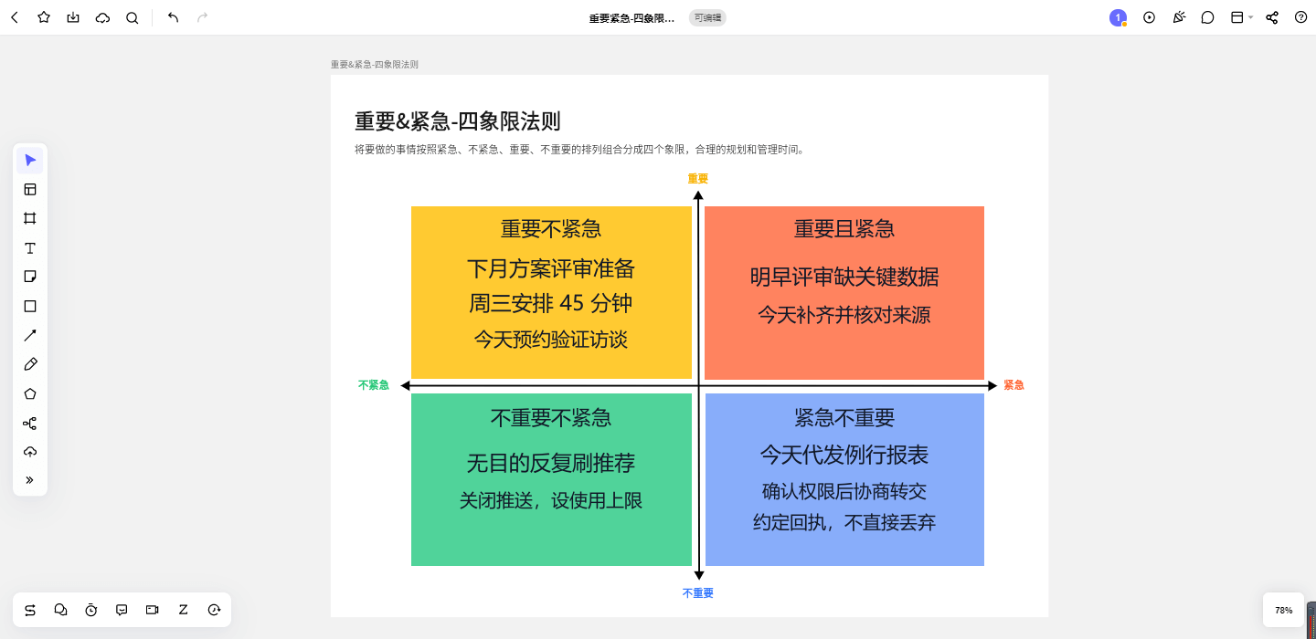Open search with the magnifier icon
The height and width of the screenshot is (639, 1316).
pos(133,17)
